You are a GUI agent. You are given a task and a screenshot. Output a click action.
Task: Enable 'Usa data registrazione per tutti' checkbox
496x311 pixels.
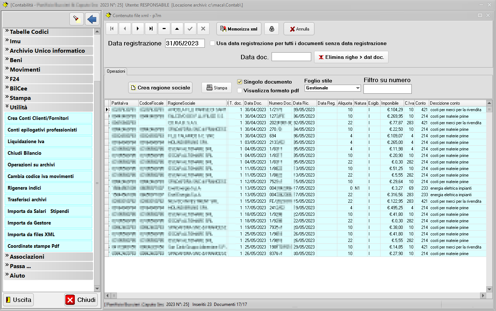coord(212,43)
